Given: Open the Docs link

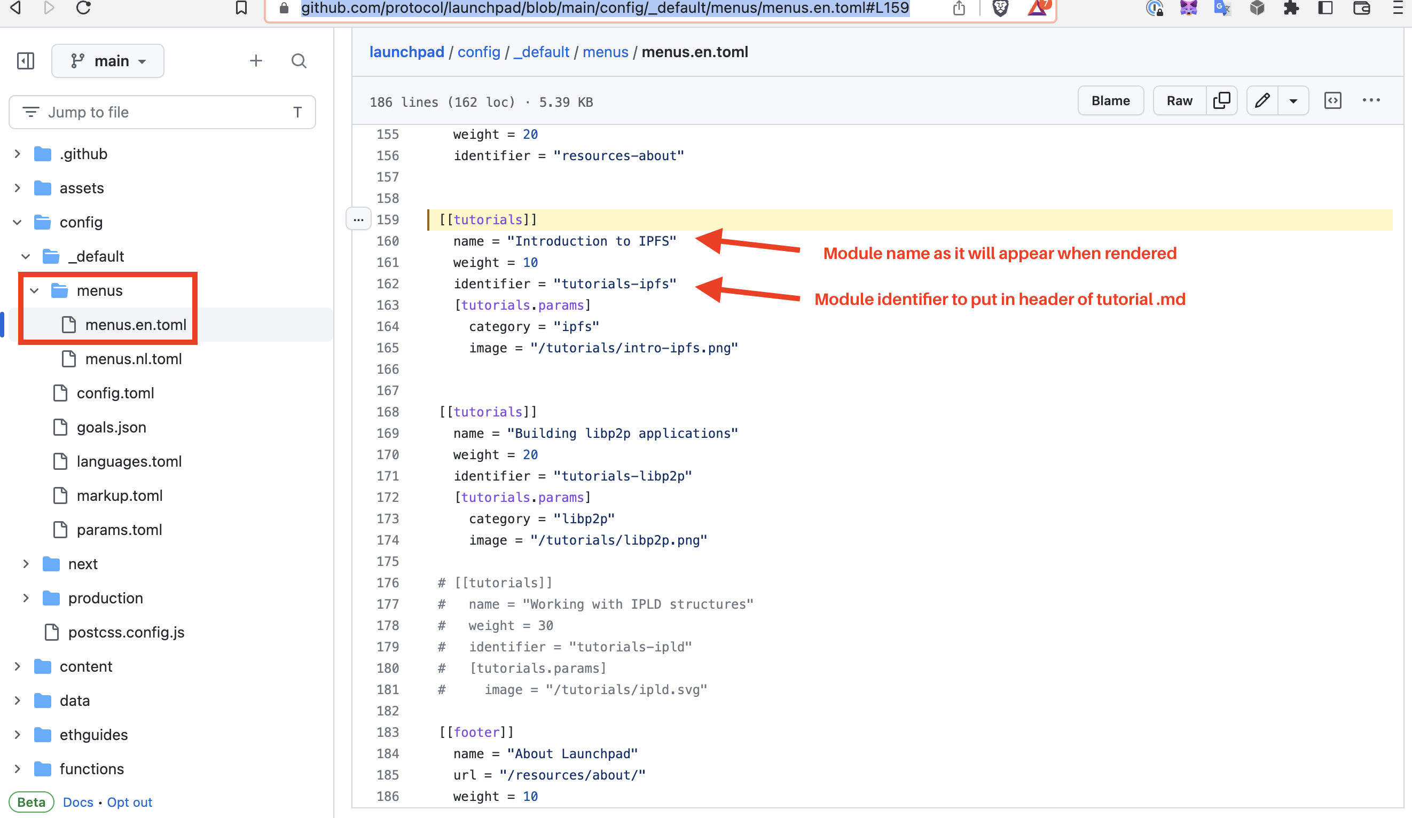Looking at the screenshot, I should point(78,803).
